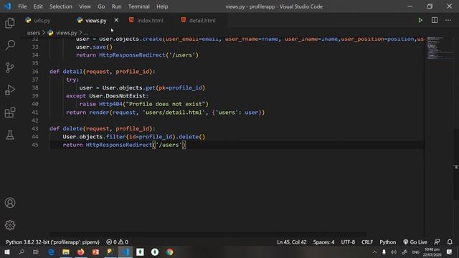
Task: Open notifications bell in status bar
Action: 450,242
